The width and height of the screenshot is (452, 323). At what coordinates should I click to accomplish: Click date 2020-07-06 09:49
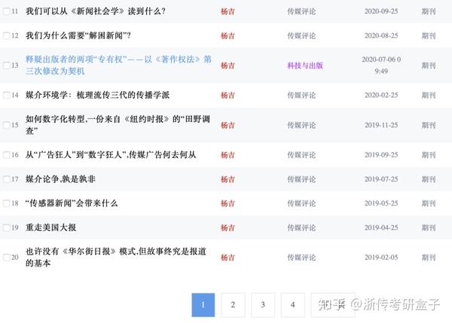(x=381, y=65)
